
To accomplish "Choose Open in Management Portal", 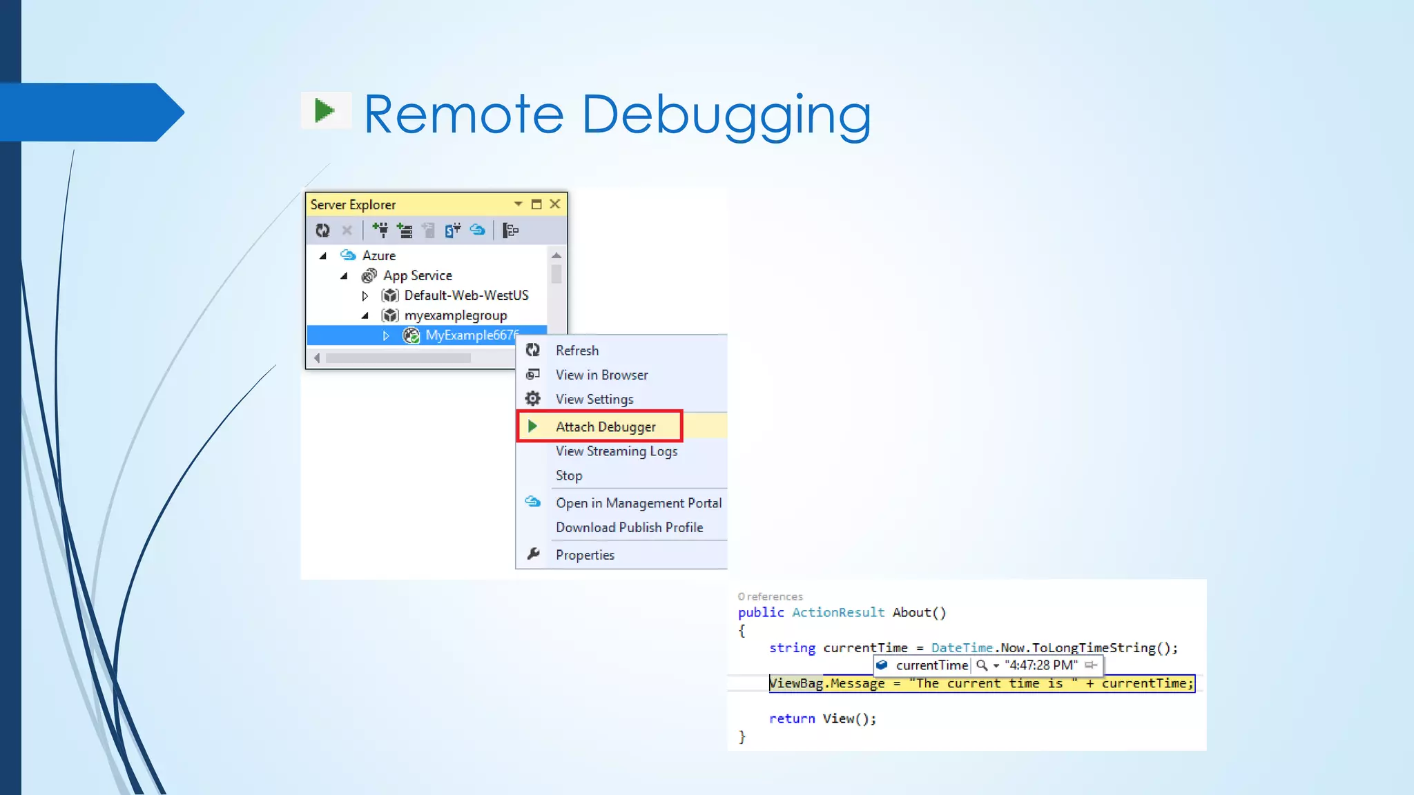I will pyautogui.click(x=622, y=503).
